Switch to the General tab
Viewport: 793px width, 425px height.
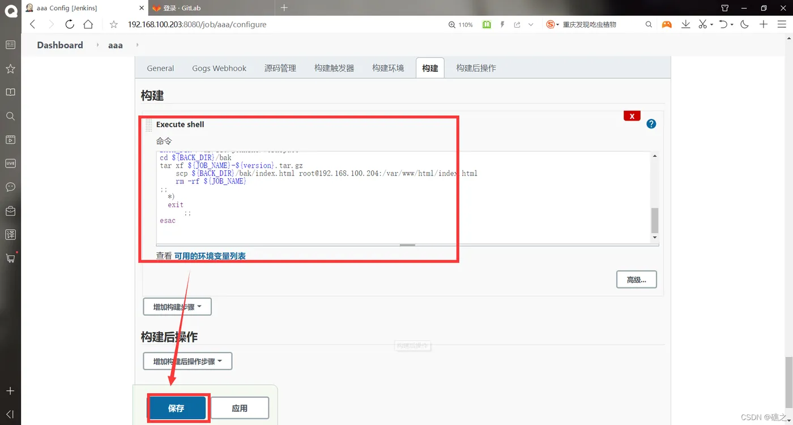160,68
